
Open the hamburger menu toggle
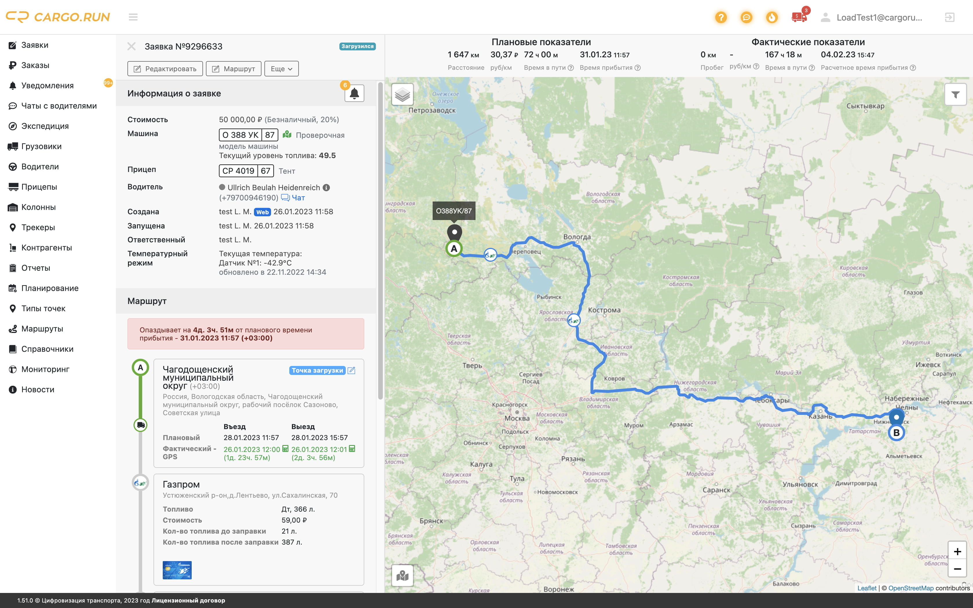(133, 17)
